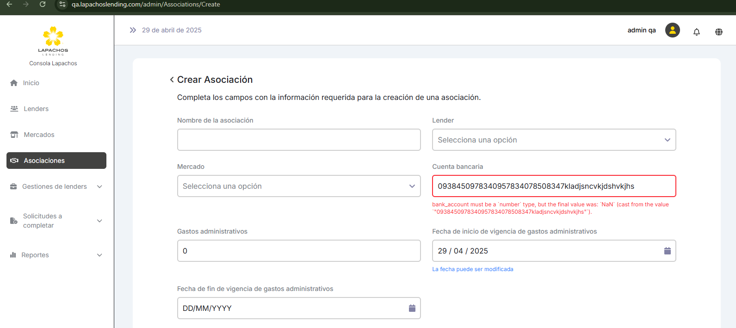Click the admin user avatar icon
Screen dimensions: 736x328
[672, 30]
